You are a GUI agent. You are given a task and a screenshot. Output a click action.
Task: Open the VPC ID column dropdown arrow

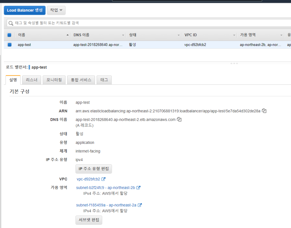(x=234, y=35)
